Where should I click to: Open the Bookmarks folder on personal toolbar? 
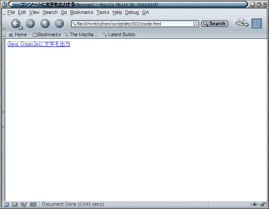click(x=47, y=35)
